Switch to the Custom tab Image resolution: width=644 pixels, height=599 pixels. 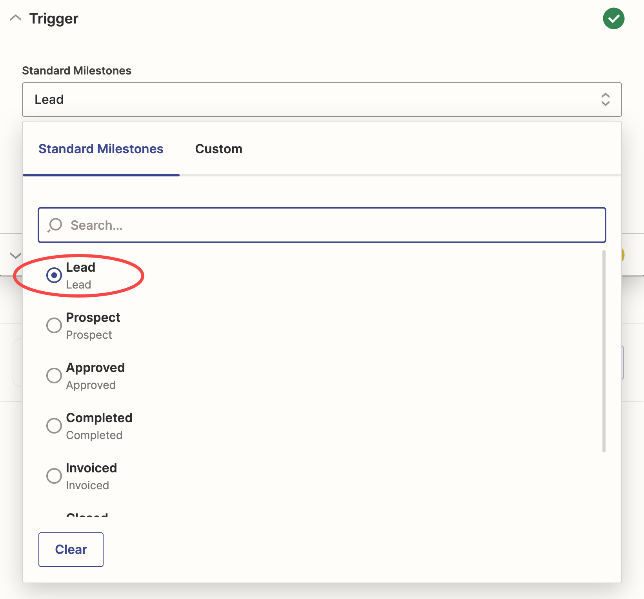coord(218,149)
